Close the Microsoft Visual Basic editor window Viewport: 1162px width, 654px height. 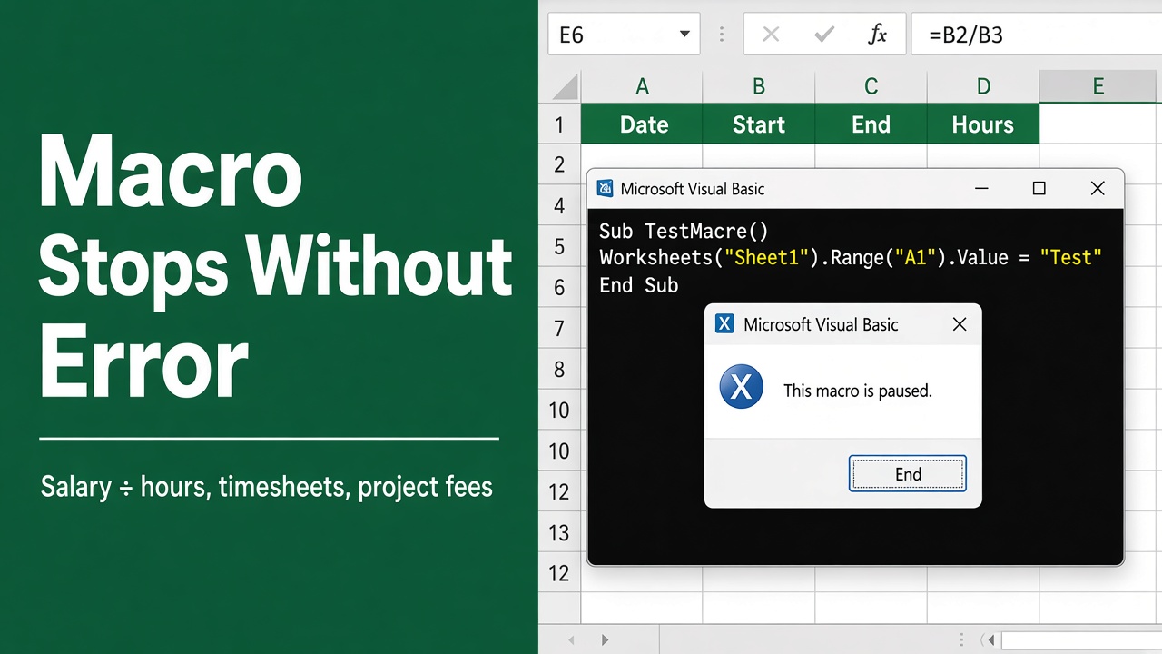[x=1098, y=189]
